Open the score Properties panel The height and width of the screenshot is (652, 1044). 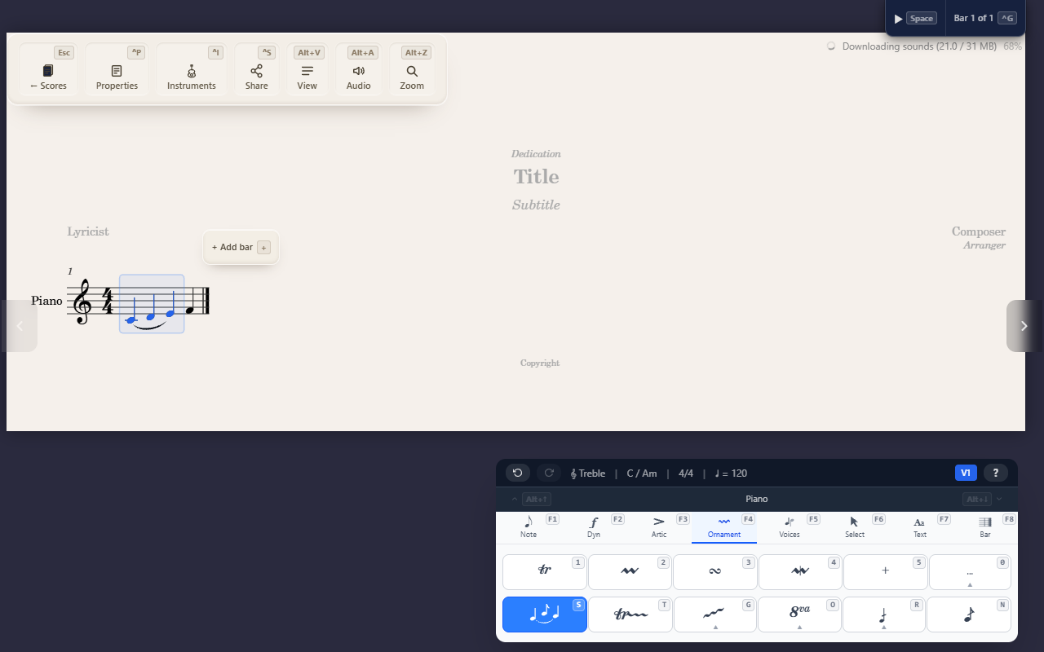117,70
